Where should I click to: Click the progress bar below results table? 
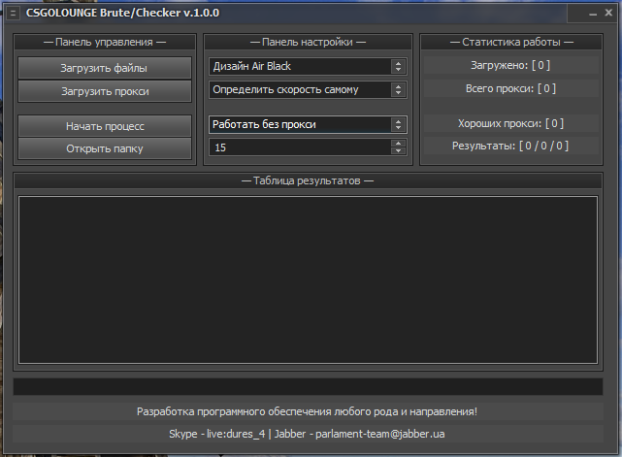pos(308,386)
